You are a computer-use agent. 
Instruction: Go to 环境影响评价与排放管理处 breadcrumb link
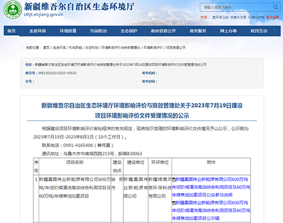pyautogui.click(x=121, y=48)
